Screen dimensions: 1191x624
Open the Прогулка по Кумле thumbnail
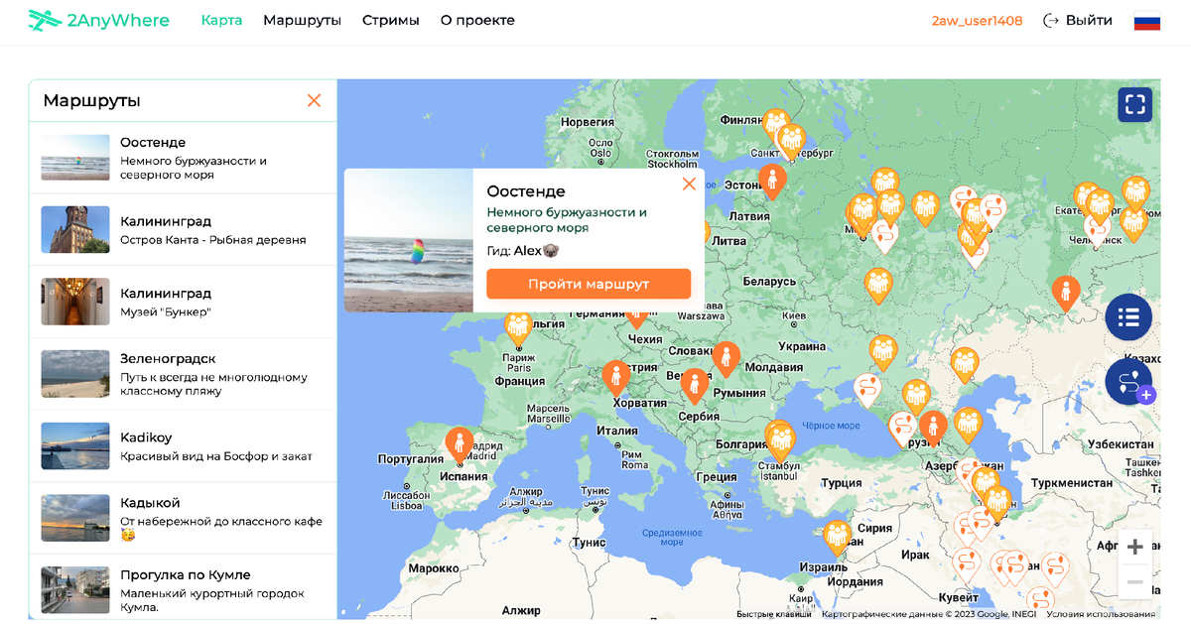pos(75,590)
